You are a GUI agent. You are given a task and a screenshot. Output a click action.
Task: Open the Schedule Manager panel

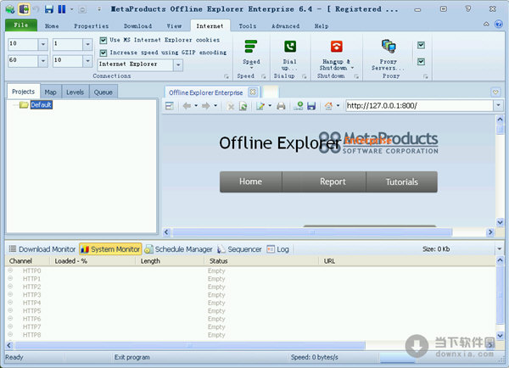[178, 249]
